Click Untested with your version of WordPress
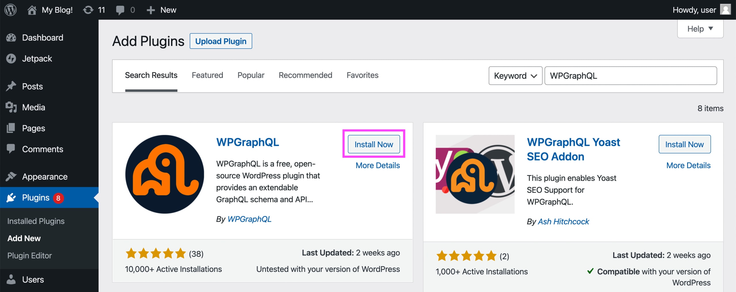The height and width of the screenshot is (292, 736). tap(328, 269)
